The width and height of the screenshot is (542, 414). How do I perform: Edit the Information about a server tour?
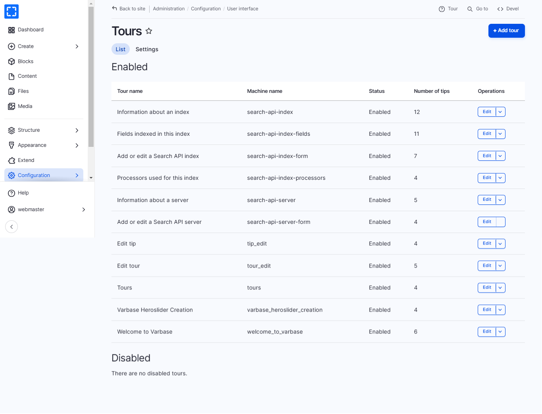click(487, 200)
